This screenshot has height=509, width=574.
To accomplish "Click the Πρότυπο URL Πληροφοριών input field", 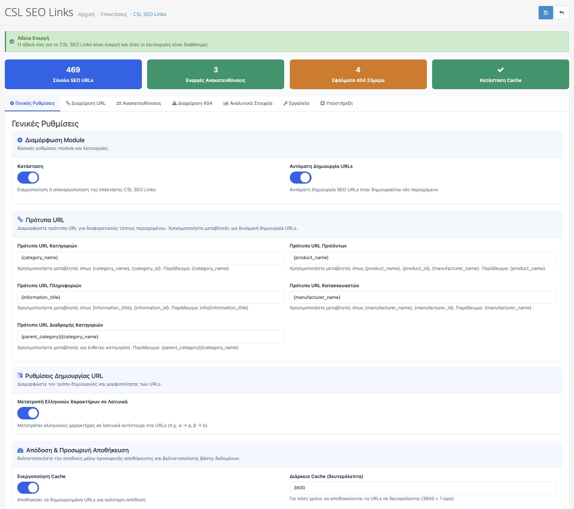I will pyautogui.click(x=151, y=297).
